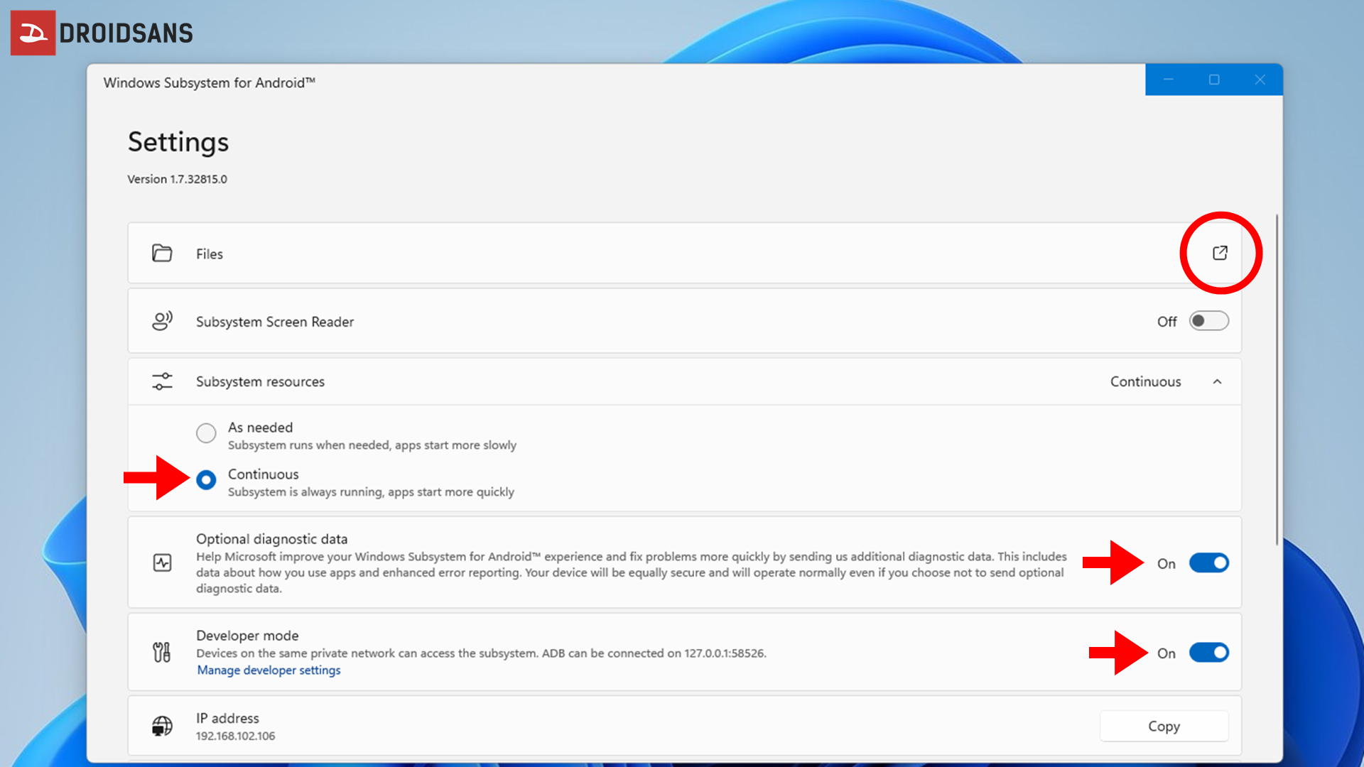This screenshot has width=1364, height=767.
Task: Turn on the Subsystem Screen Reader toggle
Action: pyautogui.click(x=1208, y=321)
